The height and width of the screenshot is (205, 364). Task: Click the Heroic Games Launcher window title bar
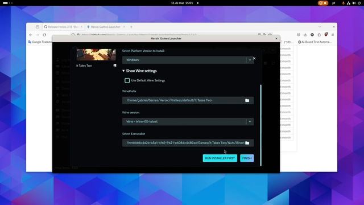(x=166, y=39)
